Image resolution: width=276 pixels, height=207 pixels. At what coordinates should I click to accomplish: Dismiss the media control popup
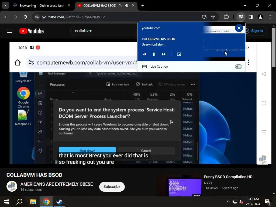pyautogui.click(x=239, y=28)
